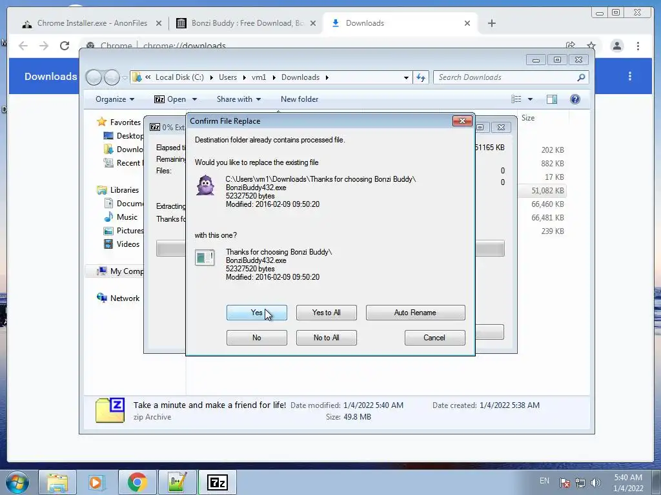Image resolution: width=661 pixels, height=495 pixels.
Task: Click New folder in Explorer toolbar
Action: point(300,99)
